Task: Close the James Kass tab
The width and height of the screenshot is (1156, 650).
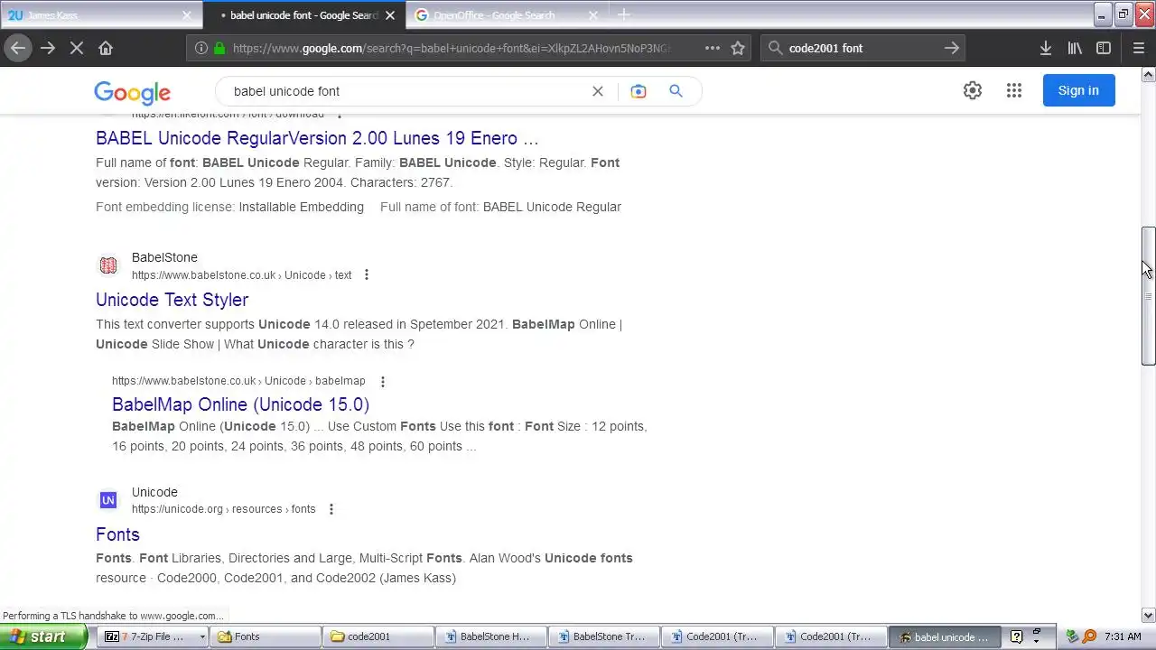Action: 187,15
